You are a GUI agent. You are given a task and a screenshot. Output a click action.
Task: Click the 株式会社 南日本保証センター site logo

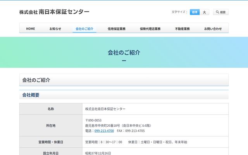[x=54, y=12]
